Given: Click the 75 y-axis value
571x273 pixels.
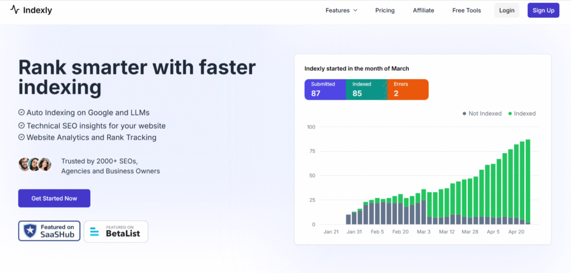Looking at the screenshot, I should pos(312,152).
